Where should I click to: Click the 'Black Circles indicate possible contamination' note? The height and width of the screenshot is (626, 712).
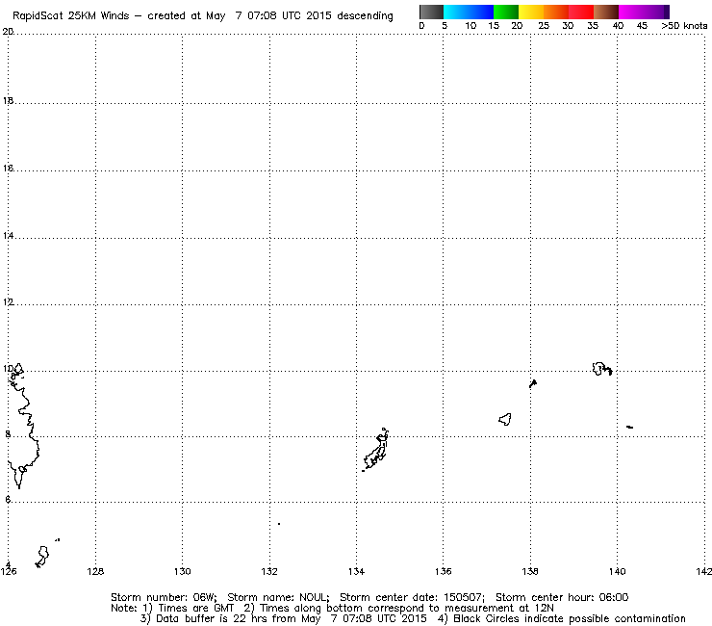(x=570, y=618)
